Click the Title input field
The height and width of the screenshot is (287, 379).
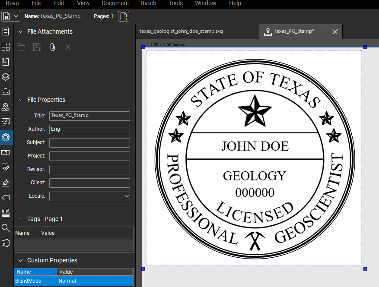pos(90,116)
